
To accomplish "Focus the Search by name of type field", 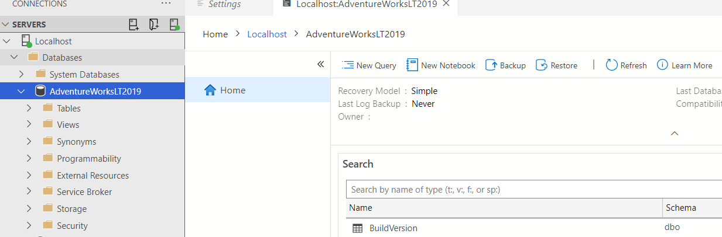I will click(534, 189).
